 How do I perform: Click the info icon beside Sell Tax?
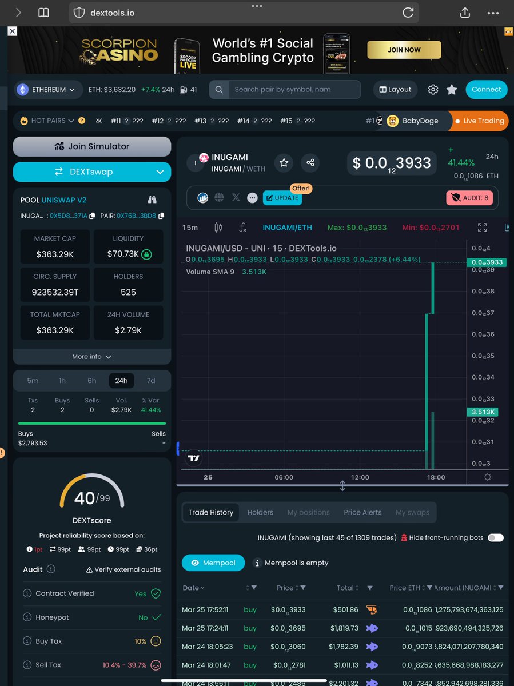pyautogui.click(x=27, y=665)
